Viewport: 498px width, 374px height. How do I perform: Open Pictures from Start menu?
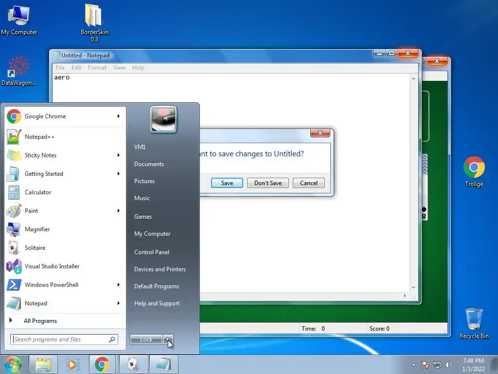tap(144, 181)
